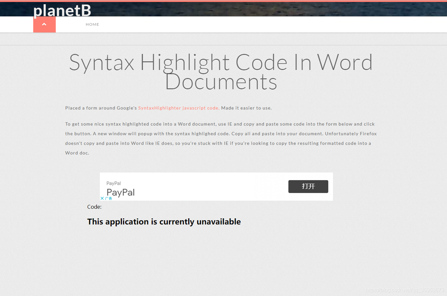Select the page heading Syntax Highlight Code In Word Documents
This screenshot has width=447, height=296.
pyautogui.click(x=221, y=72)
